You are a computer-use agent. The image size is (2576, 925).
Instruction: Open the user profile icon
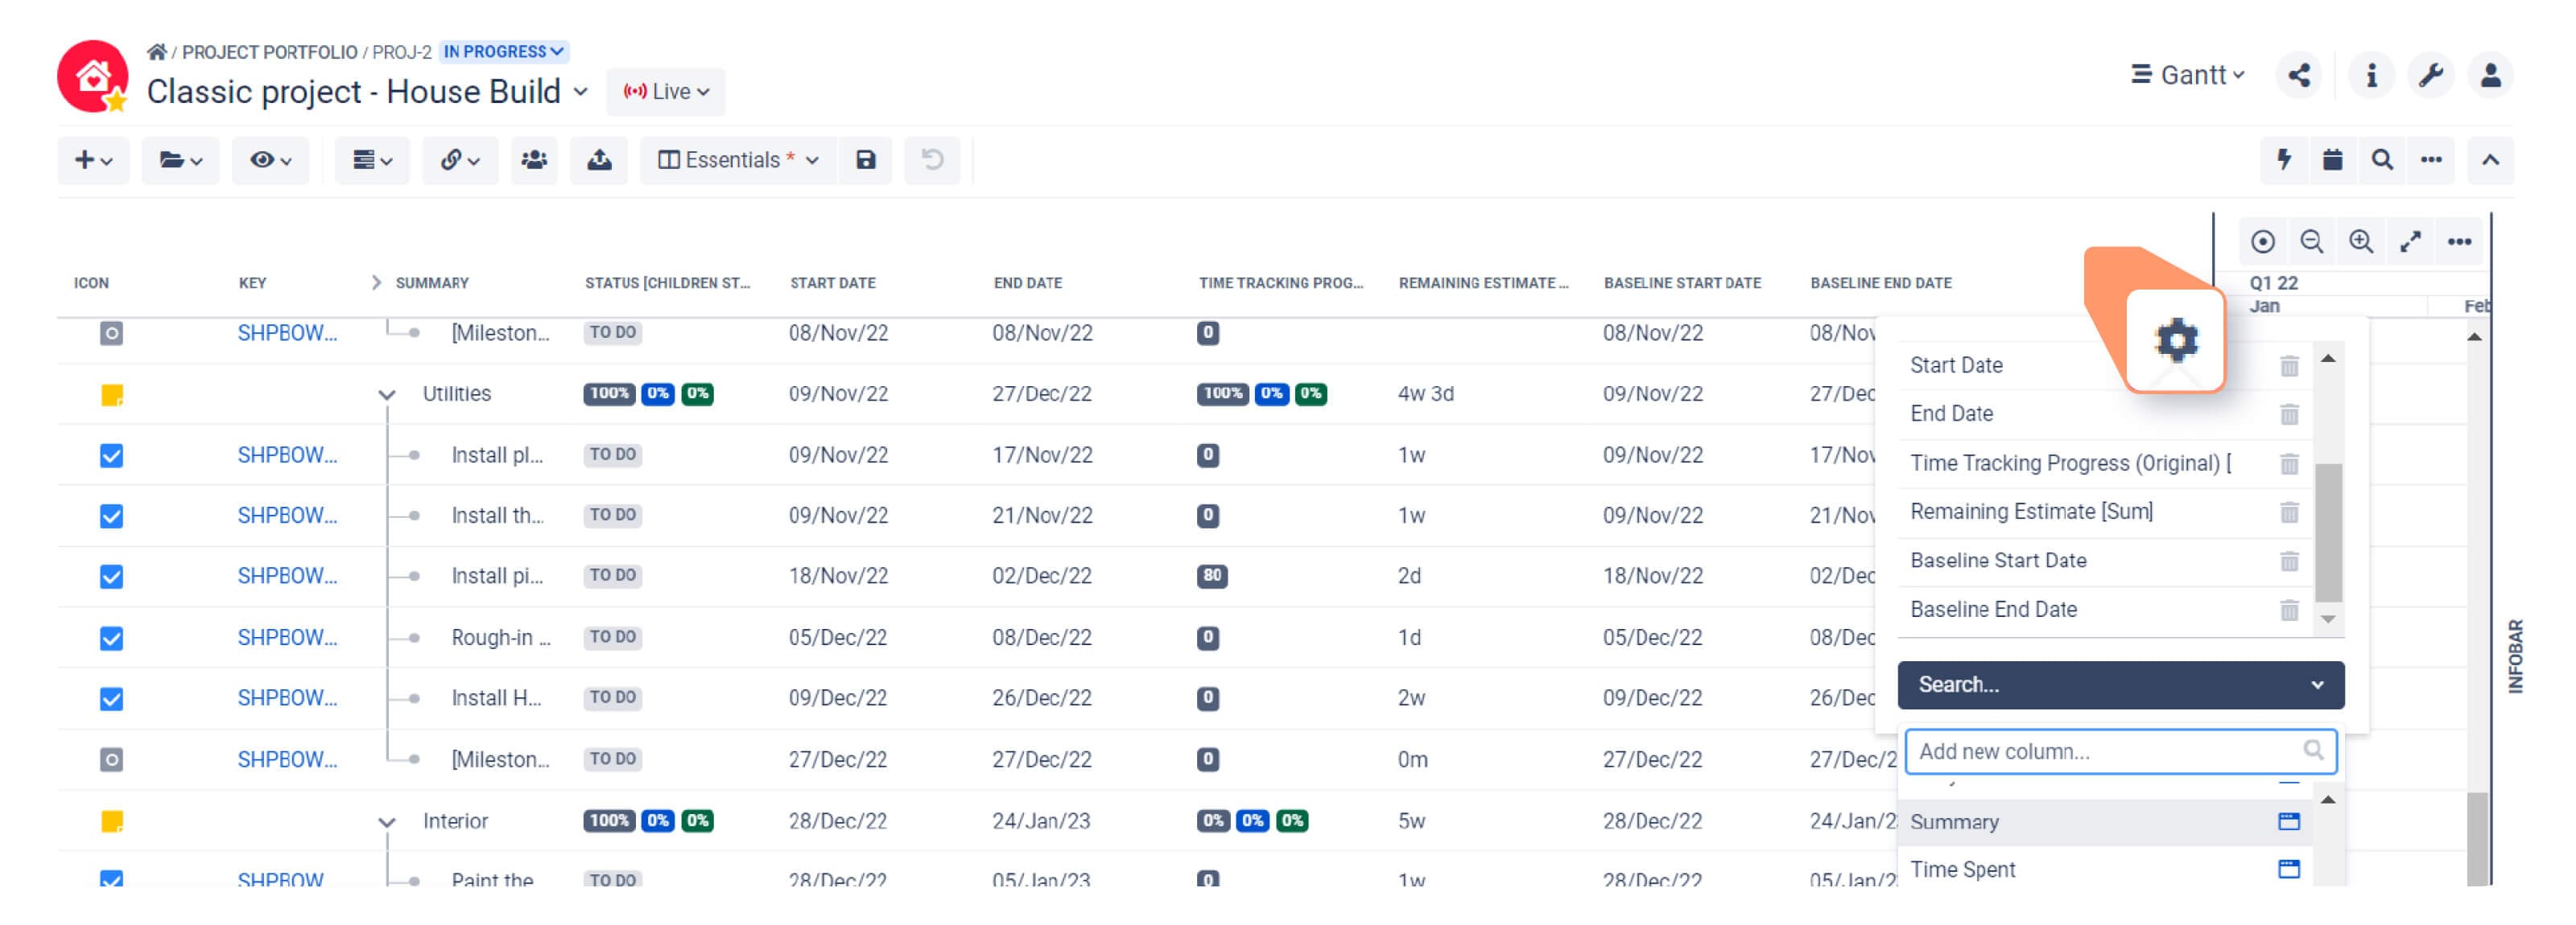(x=2491, y=75)
